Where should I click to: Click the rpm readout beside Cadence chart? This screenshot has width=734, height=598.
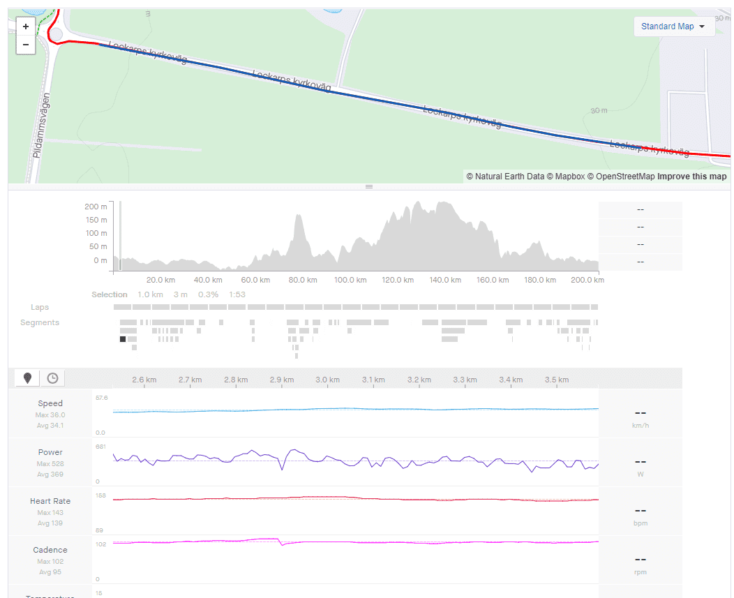(x=641, y=571)
